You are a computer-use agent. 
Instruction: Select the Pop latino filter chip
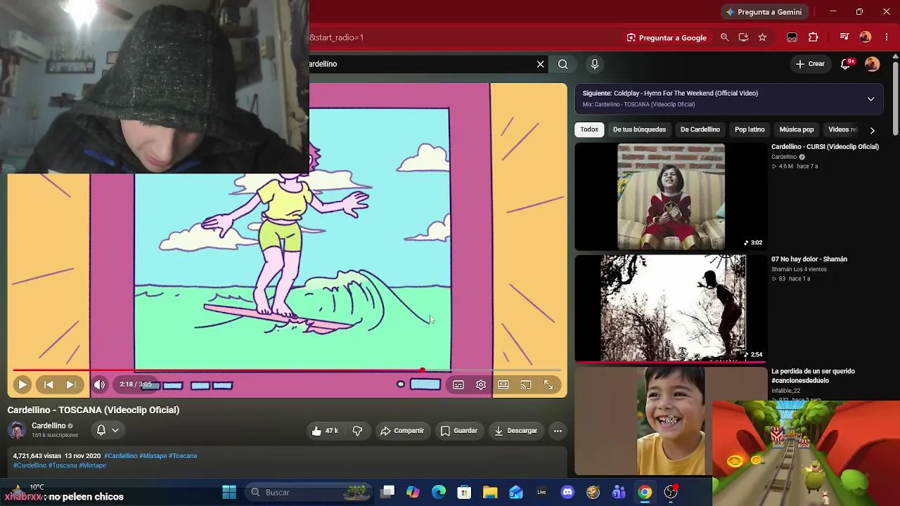[x=750, y=129]
